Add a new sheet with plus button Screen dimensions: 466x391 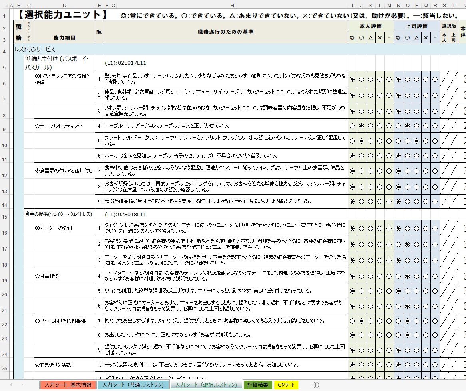pos(316,385)
